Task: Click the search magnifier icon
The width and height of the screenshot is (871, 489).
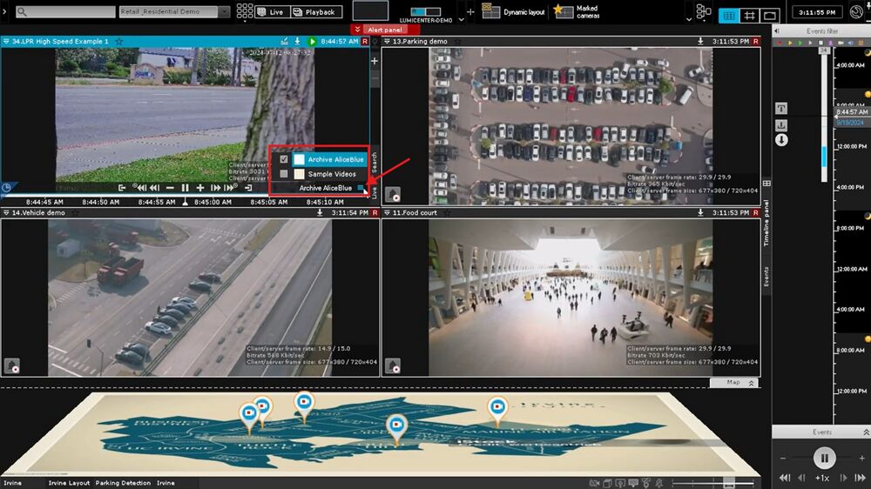Action: (21, 12)
